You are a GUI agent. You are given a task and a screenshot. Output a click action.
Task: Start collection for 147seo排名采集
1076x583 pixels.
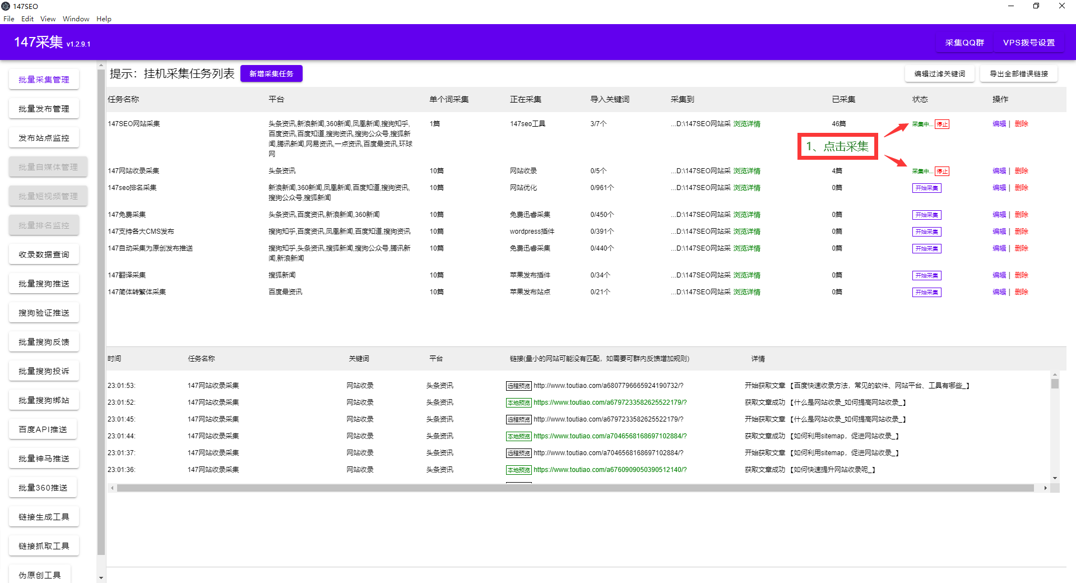point(926,188)
